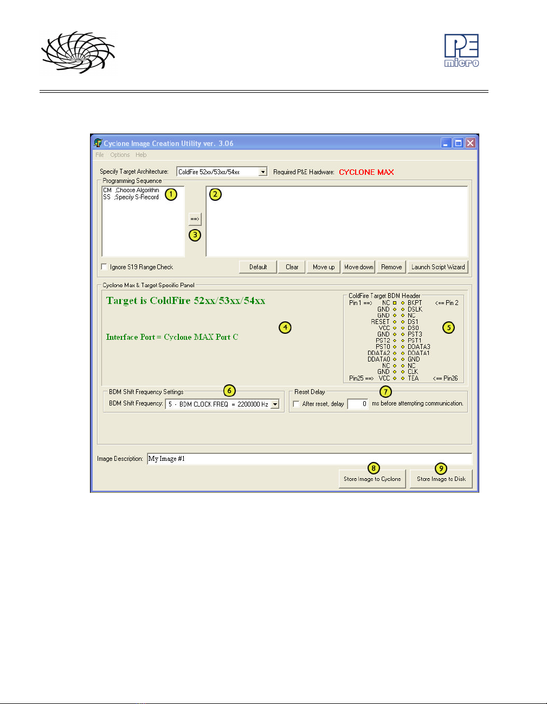Click the ColdFire Target BDM Header title
Viewport: 547px width, 704px height.
[384, 296]
